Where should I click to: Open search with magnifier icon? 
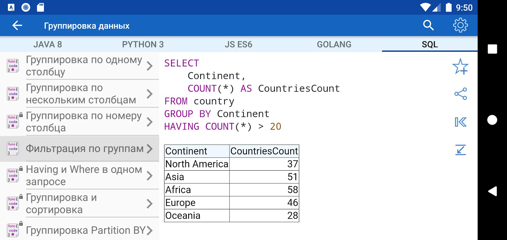(x=428, y=25)
